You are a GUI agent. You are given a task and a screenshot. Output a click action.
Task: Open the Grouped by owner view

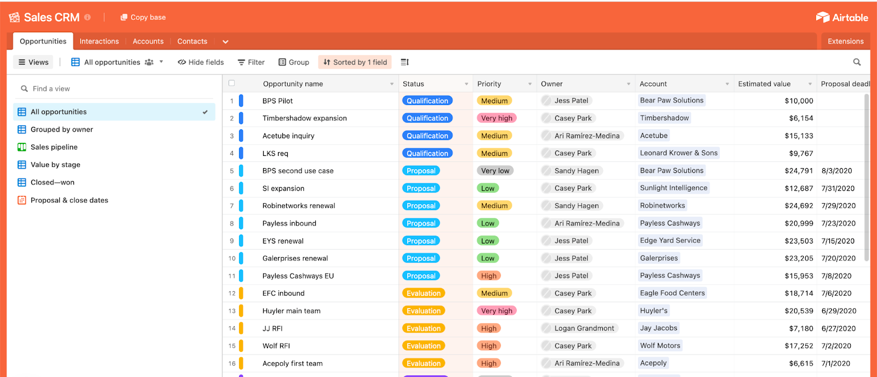point(114,129)
